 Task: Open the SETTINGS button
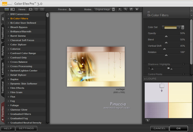pyautogui.click(x=26, y=128)
